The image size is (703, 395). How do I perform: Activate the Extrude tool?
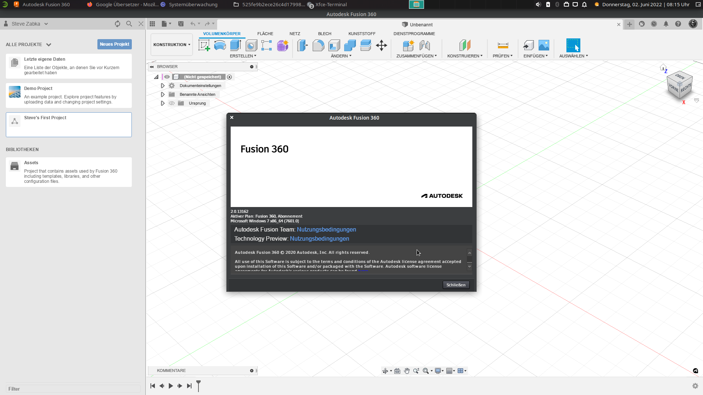coord(235,45)
